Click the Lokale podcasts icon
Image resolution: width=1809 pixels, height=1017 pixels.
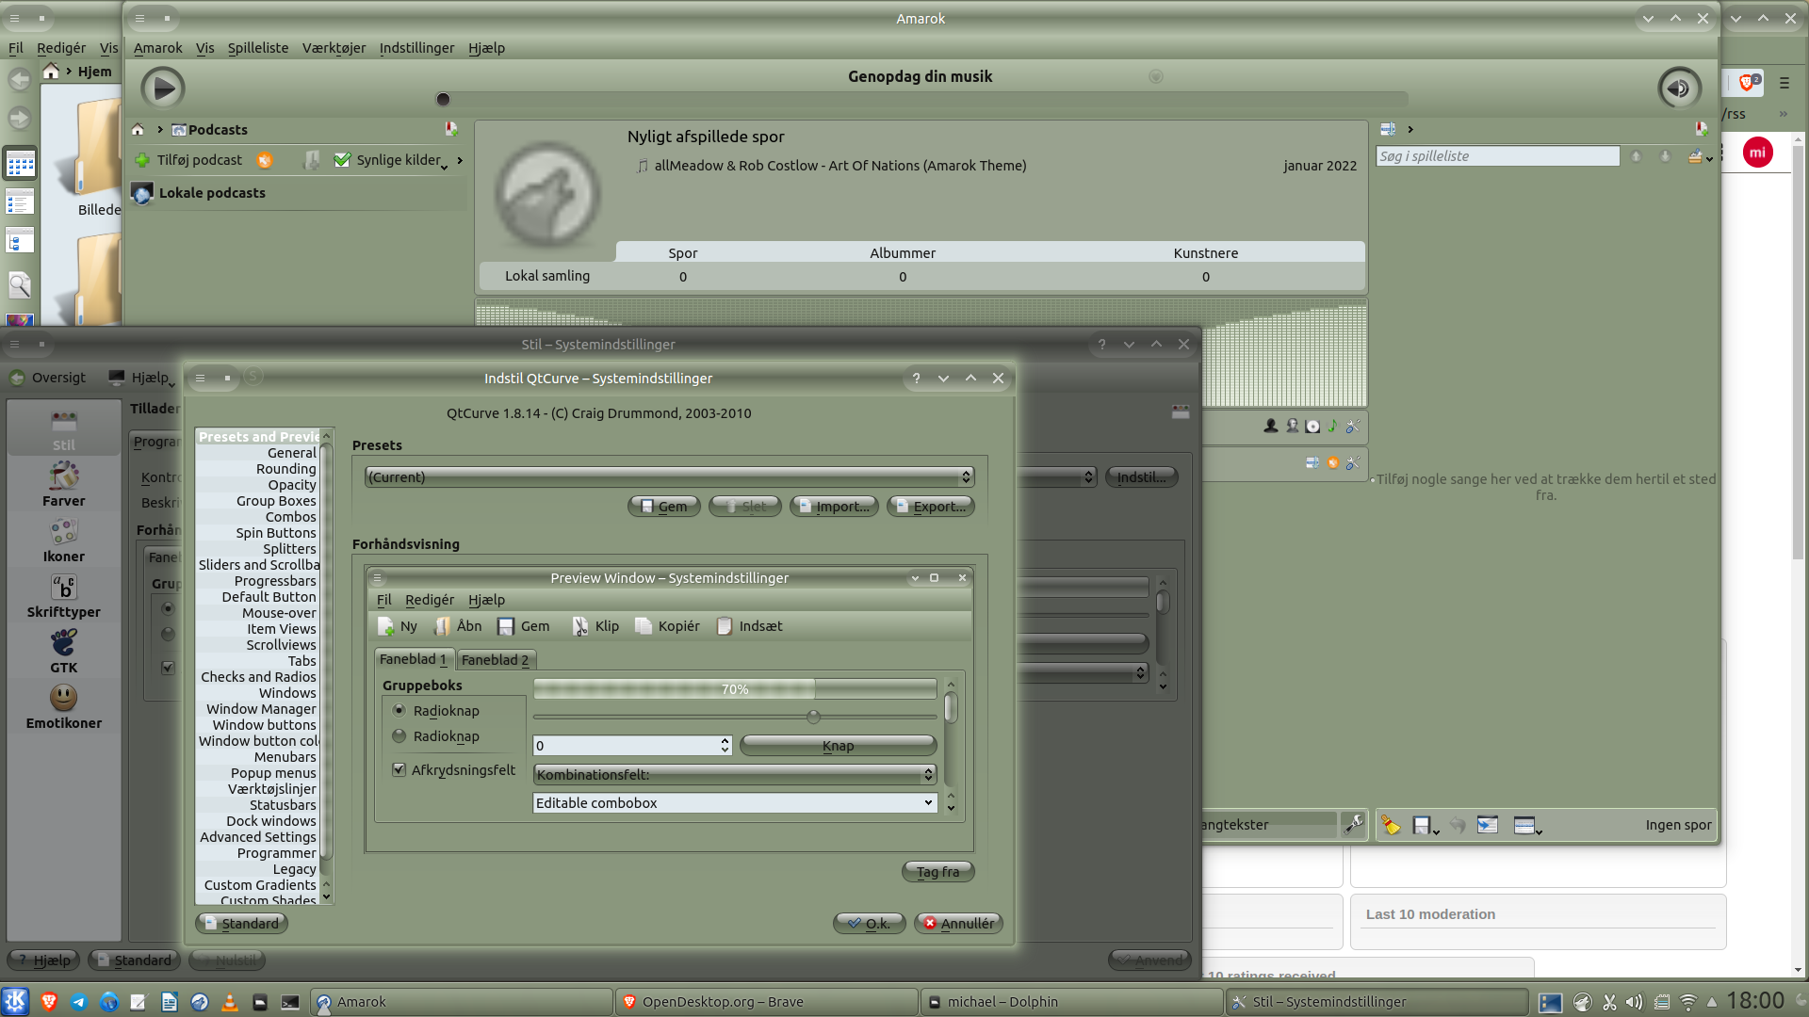pos(142,194)
